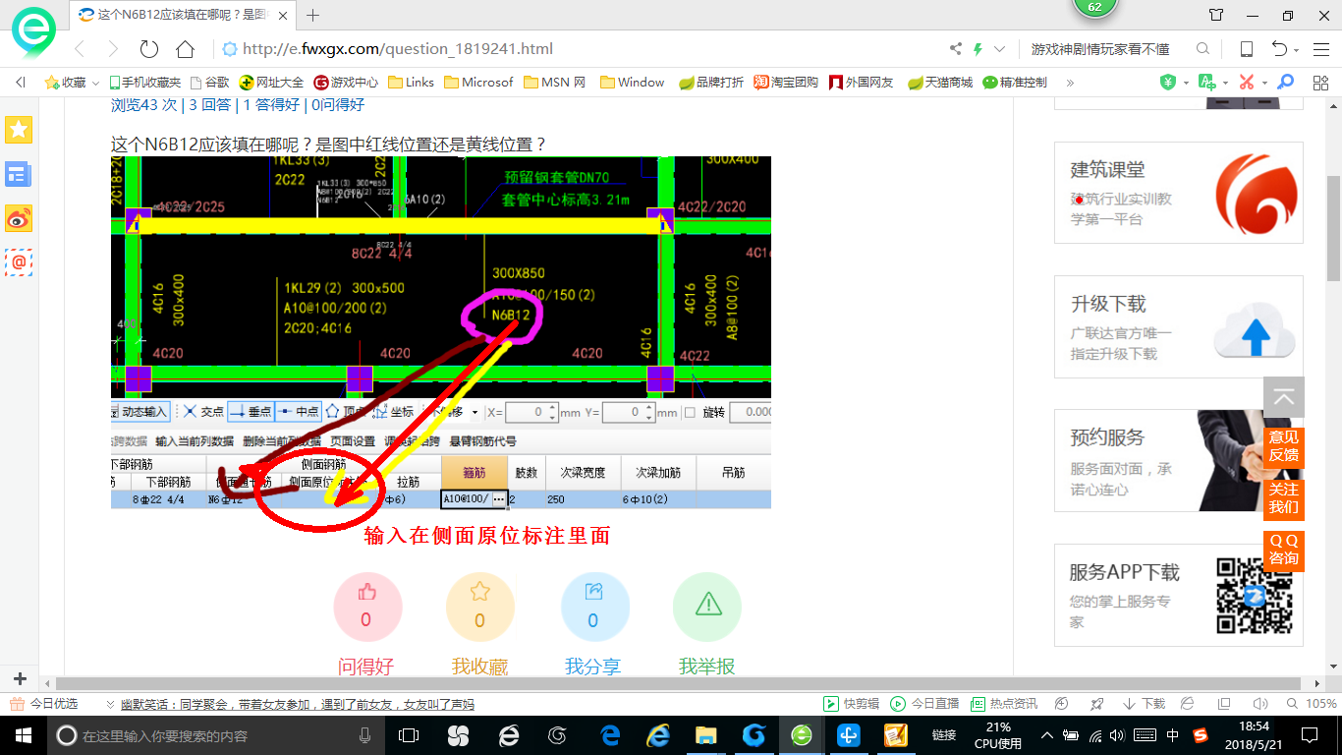
Task: Open the 升级下载 sidebar card
Action: pos(1179,327)
